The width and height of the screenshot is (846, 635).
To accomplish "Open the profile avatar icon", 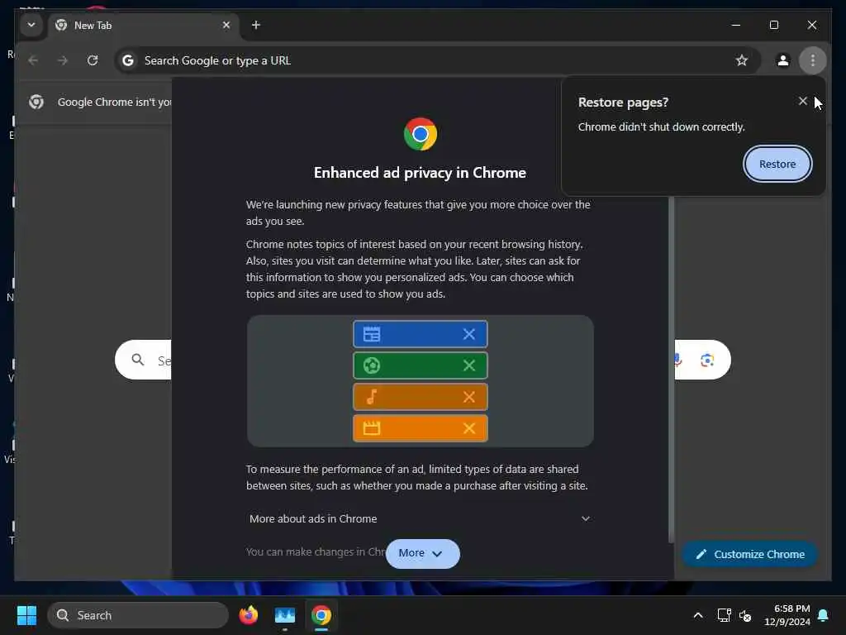I will pyautogui.click(x=783, y=60).
